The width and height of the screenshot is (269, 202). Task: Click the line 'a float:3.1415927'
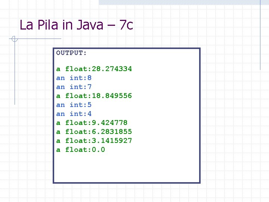coord(94,141)
